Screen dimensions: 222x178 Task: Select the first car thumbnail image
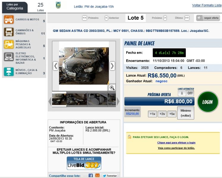click(59, 99)
